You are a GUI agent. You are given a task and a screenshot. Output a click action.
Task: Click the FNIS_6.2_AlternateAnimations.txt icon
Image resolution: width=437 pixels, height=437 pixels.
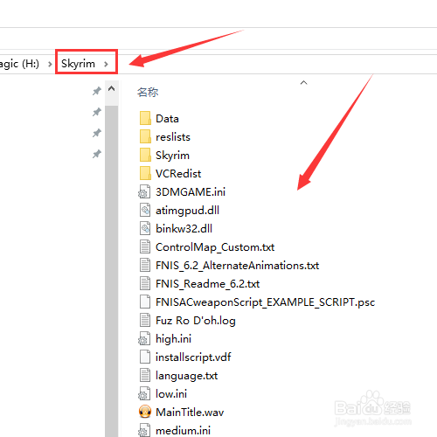pyautogui.click(x=145, y=266)
